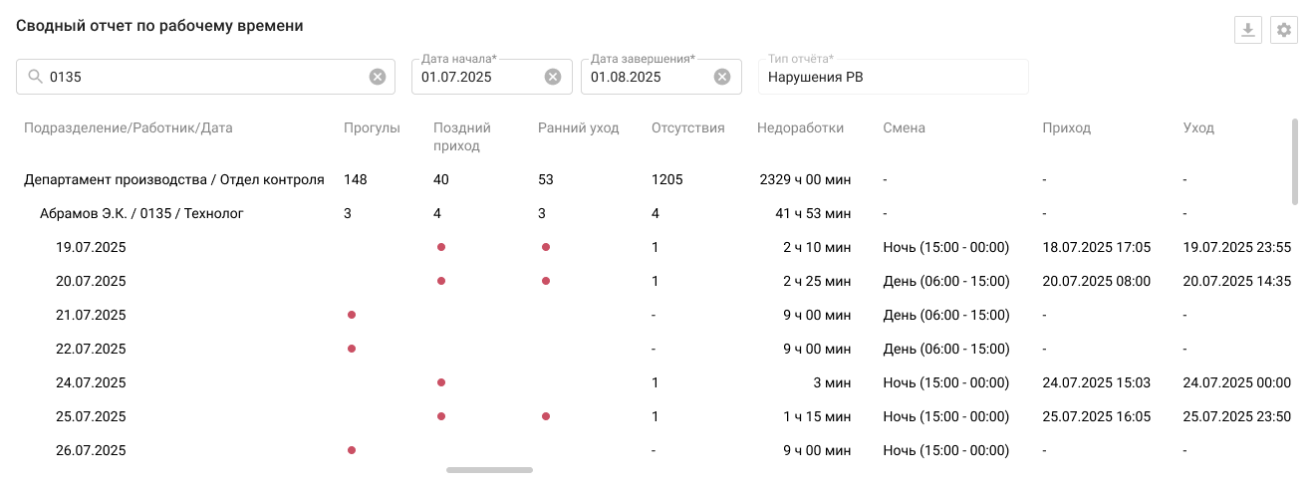Focus the Дата начала input field
1314x489 pixels.
[480, 77]
